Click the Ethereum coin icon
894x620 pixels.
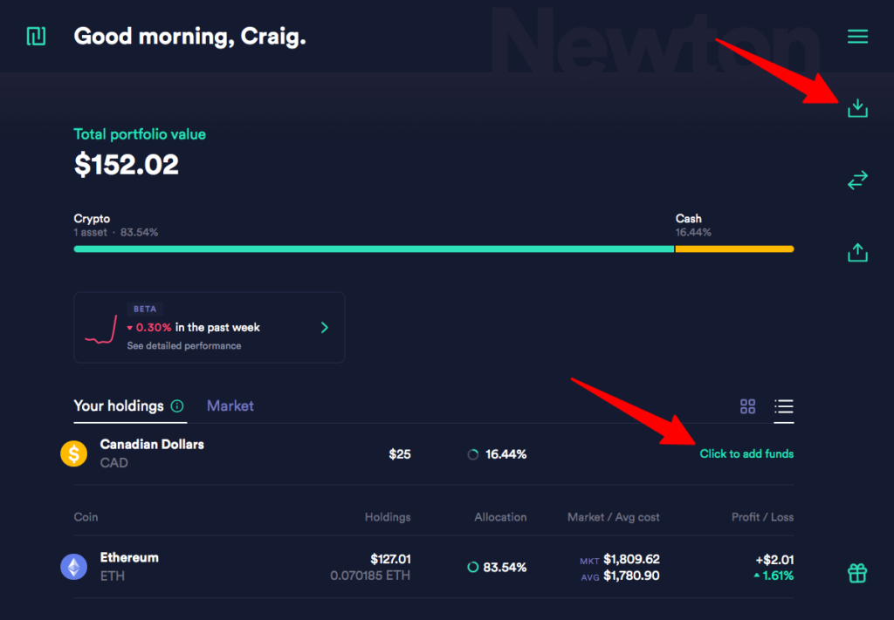tap(73, 567)
